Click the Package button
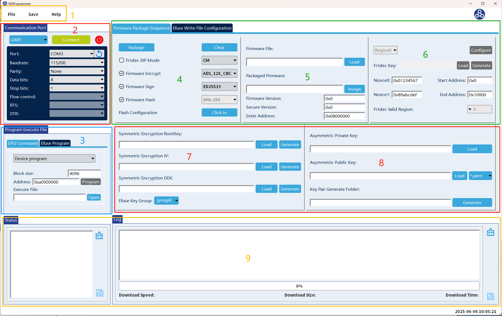502x316 pixels. click(x=137, y=47)
